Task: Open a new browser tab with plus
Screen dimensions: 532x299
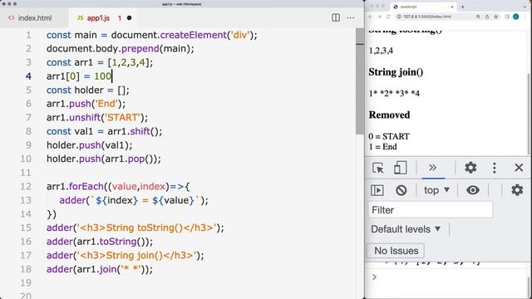Action: [462, 7]
